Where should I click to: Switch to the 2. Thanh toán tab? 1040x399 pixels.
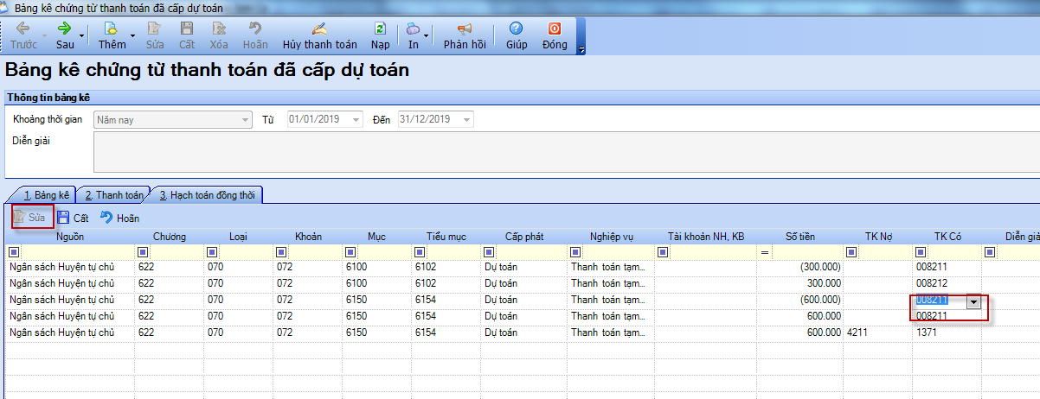point(114,195)
